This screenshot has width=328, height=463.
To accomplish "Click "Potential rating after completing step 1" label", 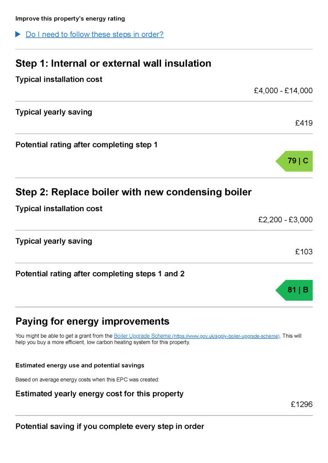I will coord(86,145).
